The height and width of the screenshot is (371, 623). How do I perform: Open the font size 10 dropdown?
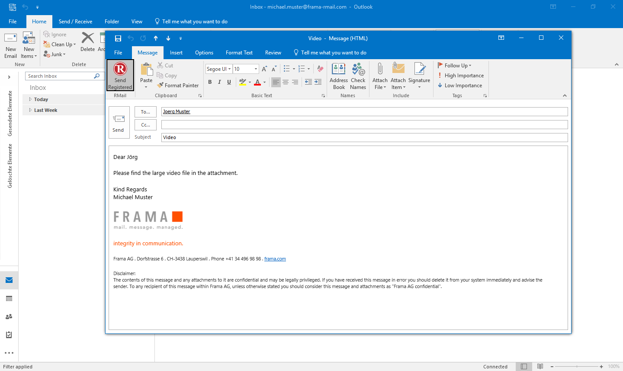pos(256,69)
